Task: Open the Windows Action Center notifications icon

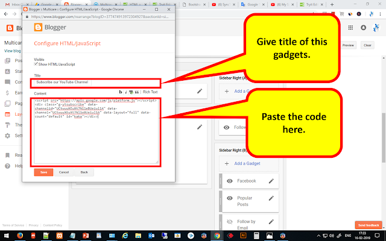Action: tap(377, 236)
